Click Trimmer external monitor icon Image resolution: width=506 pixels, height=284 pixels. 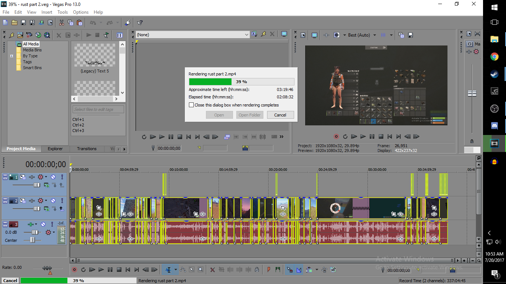(x=284, y=34)
